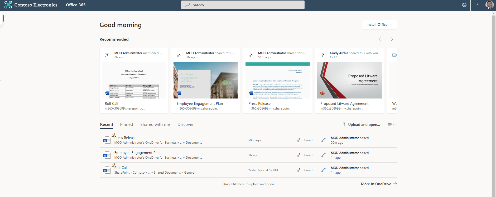Click the Proposed Litware Agreement card title
Screen dimensions: 496x197
click(344, 103)
